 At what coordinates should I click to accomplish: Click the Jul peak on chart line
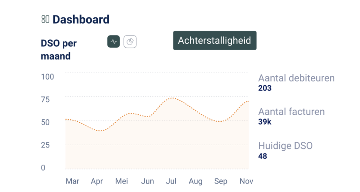(173, 98)
